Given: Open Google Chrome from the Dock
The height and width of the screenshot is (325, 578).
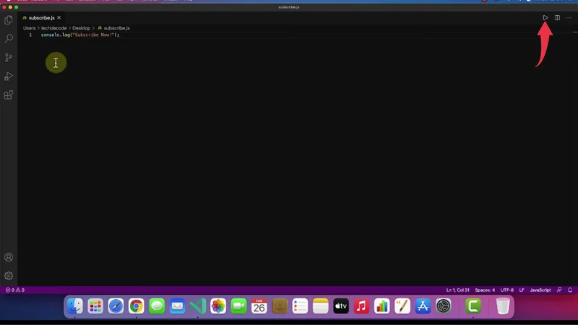Looking at the screenshot, I should coord(136,306).
